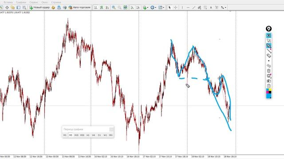284x159 pixels.
Task: Open the Сервис menu
Action: coord(34,2)
